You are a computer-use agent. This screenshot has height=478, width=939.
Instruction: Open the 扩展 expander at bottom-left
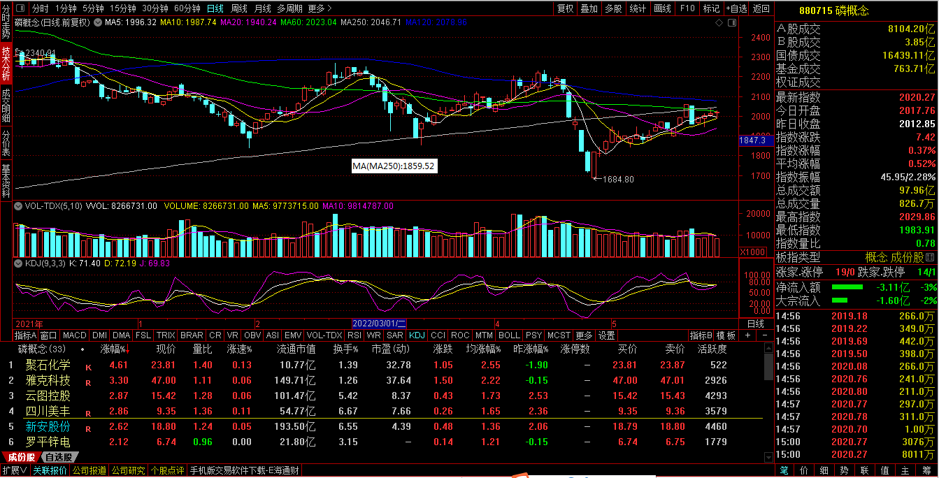pyautogui.click(x=14, y=470)
